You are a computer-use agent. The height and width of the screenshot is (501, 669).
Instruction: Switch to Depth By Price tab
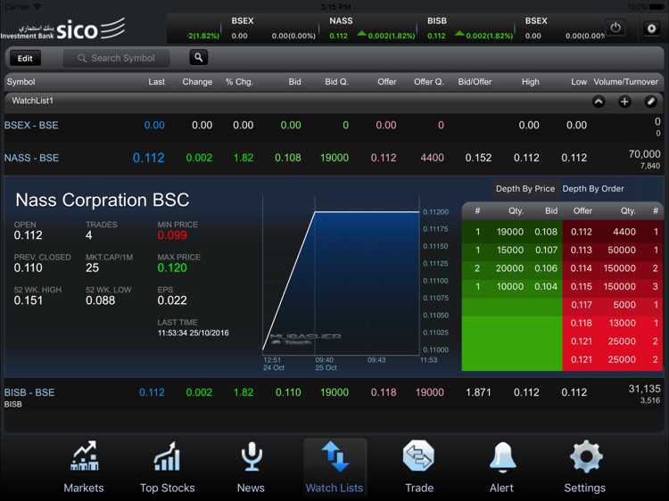pos(525,188)
